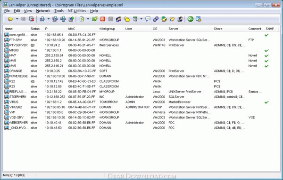
Task: Click the two users icon in toolbar
Action: [118, 19]
